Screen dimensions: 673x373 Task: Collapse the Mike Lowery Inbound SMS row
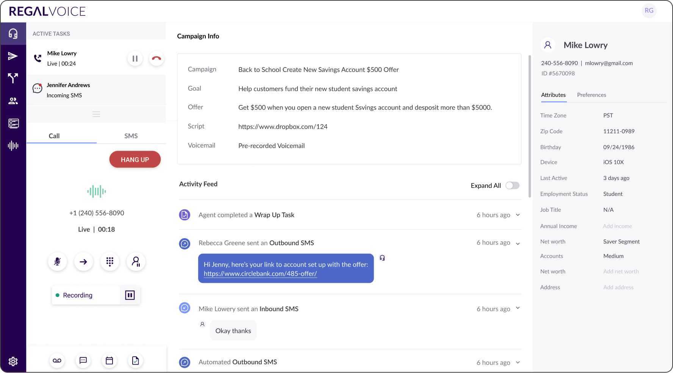pyautogui.click(x=518, y=308)
